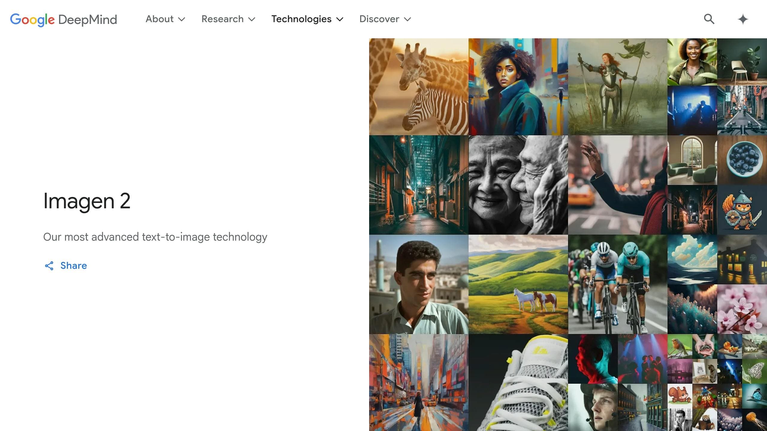The image size is (767, 431).
Task: Open the bicycle handlebars street image
Action: 742,110
